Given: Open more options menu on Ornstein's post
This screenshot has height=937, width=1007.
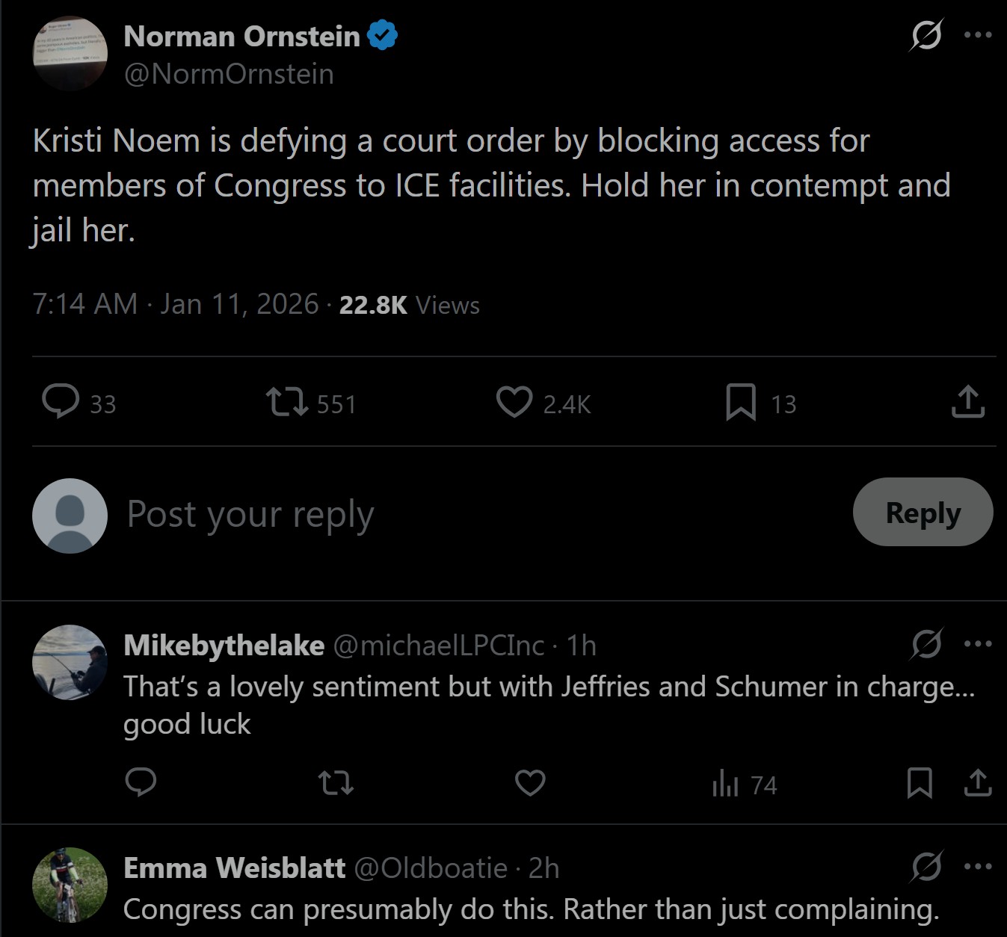Looking at the screenshot, I should pyautogui.click(x=978, y=35).
